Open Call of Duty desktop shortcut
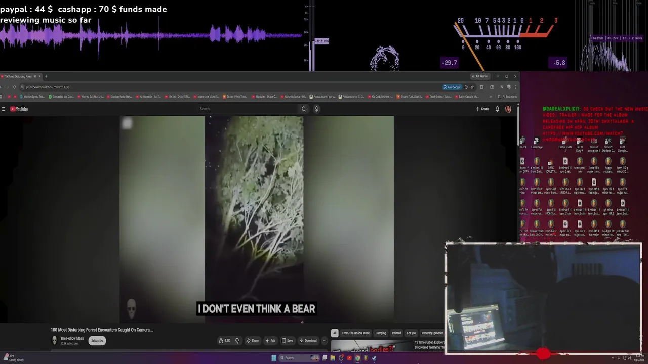The height and width of the screenshot is (364, 648). tap(579, 145)
